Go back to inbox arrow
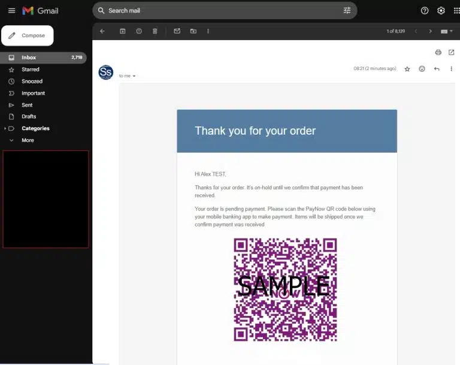Screen dimensions: 460x365 [x=102, y=31]
